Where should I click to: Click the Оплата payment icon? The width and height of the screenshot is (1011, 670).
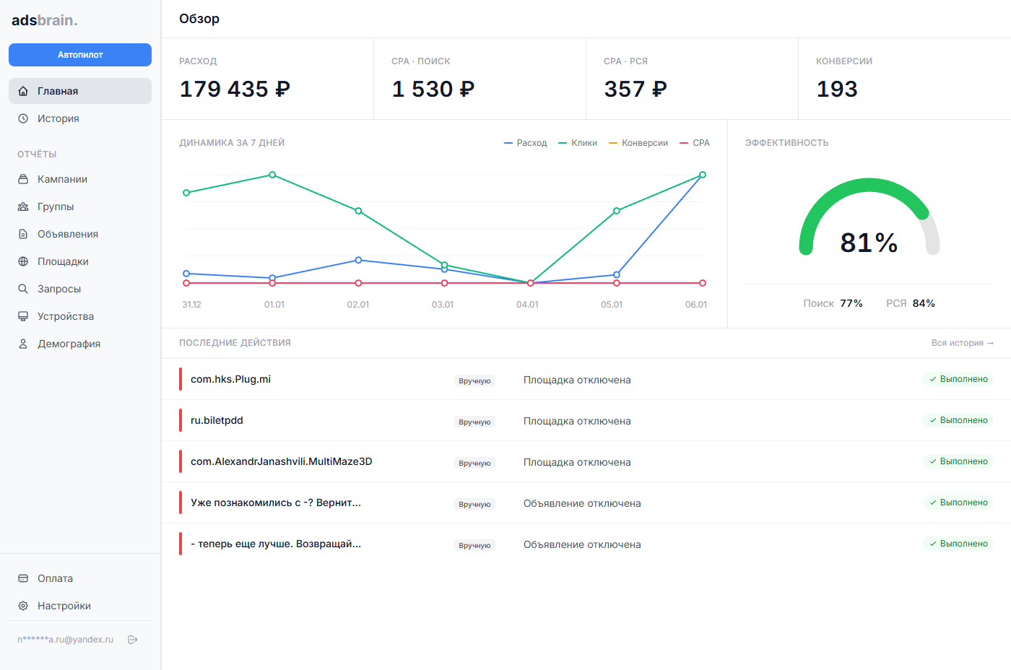(22, 578)
